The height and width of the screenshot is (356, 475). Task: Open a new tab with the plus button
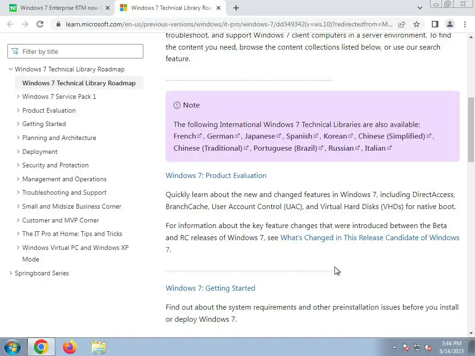click(x=236, y=8)
